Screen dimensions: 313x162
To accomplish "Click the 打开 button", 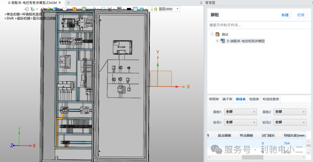I will [x=301, y=15].
